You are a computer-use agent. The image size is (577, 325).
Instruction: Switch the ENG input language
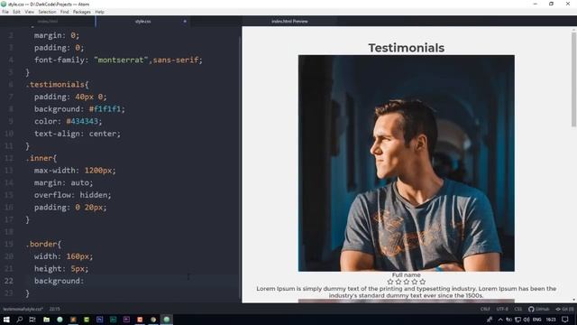pos(537,320)
